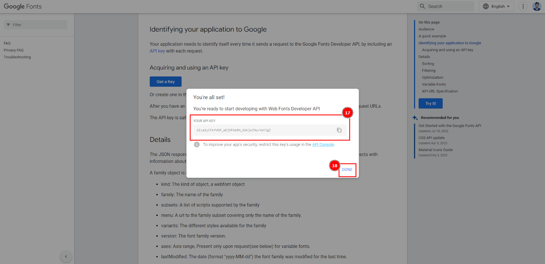Open Privacy FAQ in the sidebar
Screen dimensions: 545x264
pyautogui.click(x=14, y=50)
